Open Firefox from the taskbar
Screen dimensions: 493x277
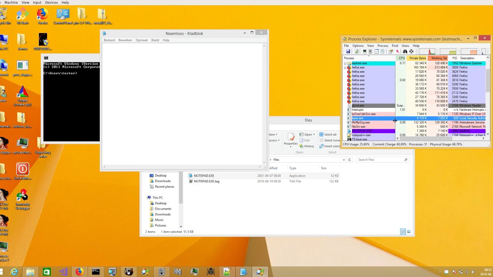click(79, 272)
